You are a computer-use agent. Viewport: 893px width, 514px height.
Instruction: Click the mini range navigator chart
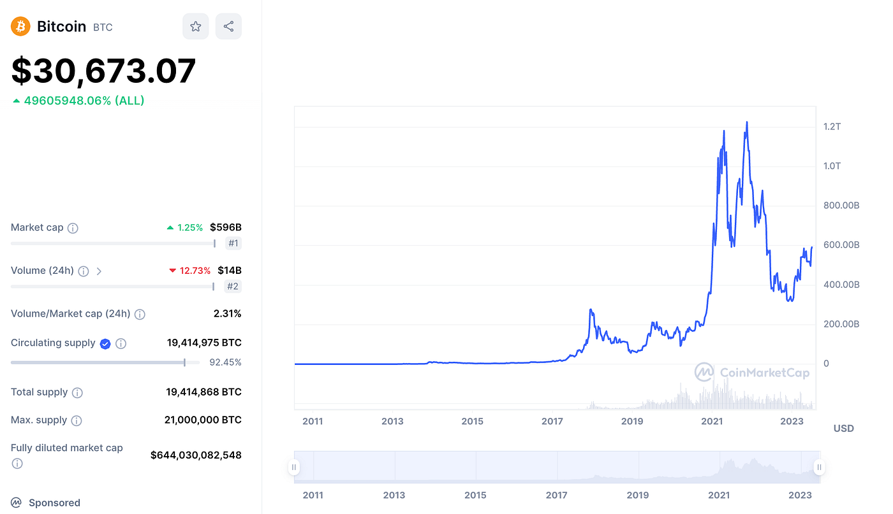[556, 466]
